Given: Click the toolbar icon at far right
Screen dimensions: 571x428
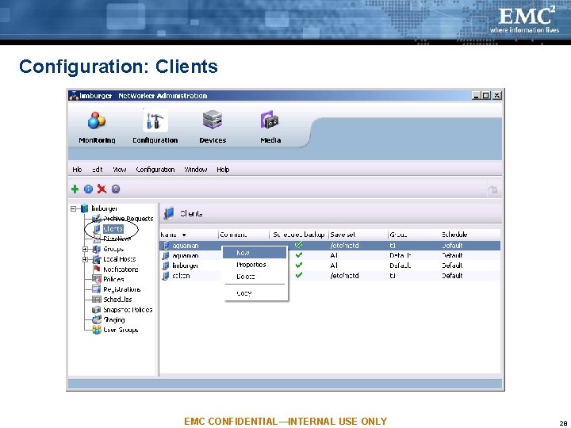Looking at the screenshot, I should point(492,189).
